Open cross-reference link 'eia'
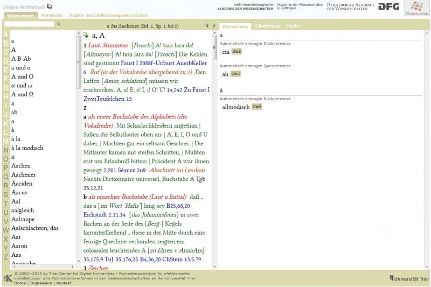 pos(225,52)
